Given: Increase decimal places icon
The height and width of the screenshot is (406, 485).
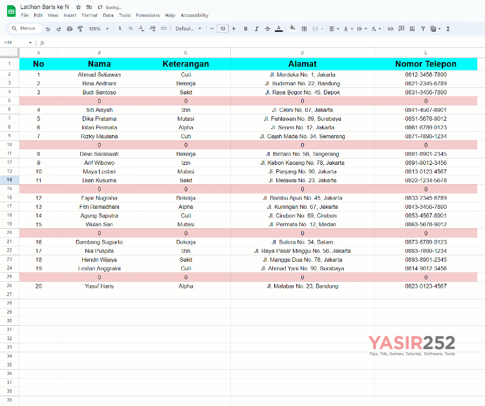Looking at the screenshot, I should click(152, 28).
